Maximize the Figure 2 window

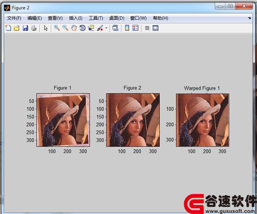pyautogui.click(x=230, y=6)
